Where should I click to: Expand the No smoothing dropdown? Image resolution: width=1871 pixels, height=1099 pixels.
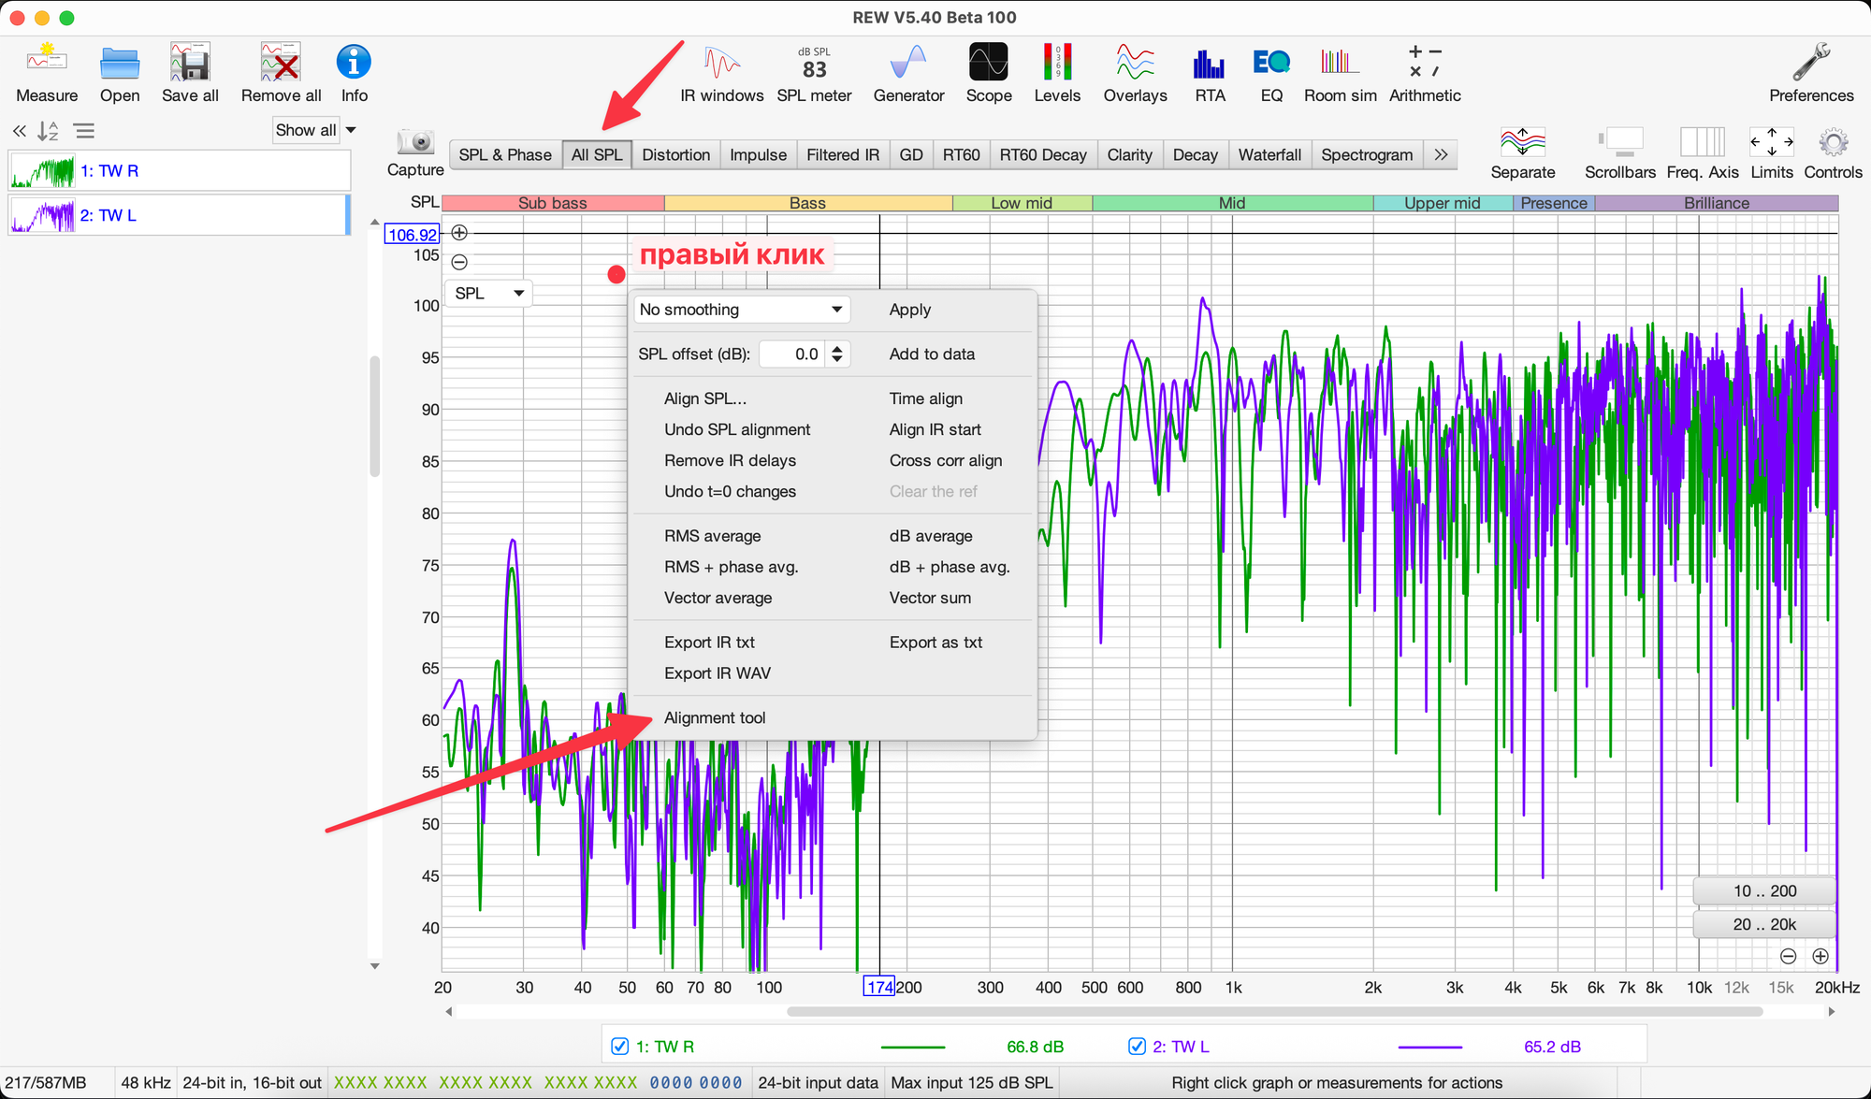pyautogui.click(x=742, y=310)
